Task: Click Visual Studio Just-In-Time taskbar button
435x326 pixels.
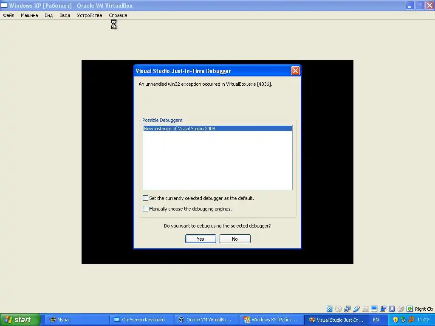Action: coord(336,320)
